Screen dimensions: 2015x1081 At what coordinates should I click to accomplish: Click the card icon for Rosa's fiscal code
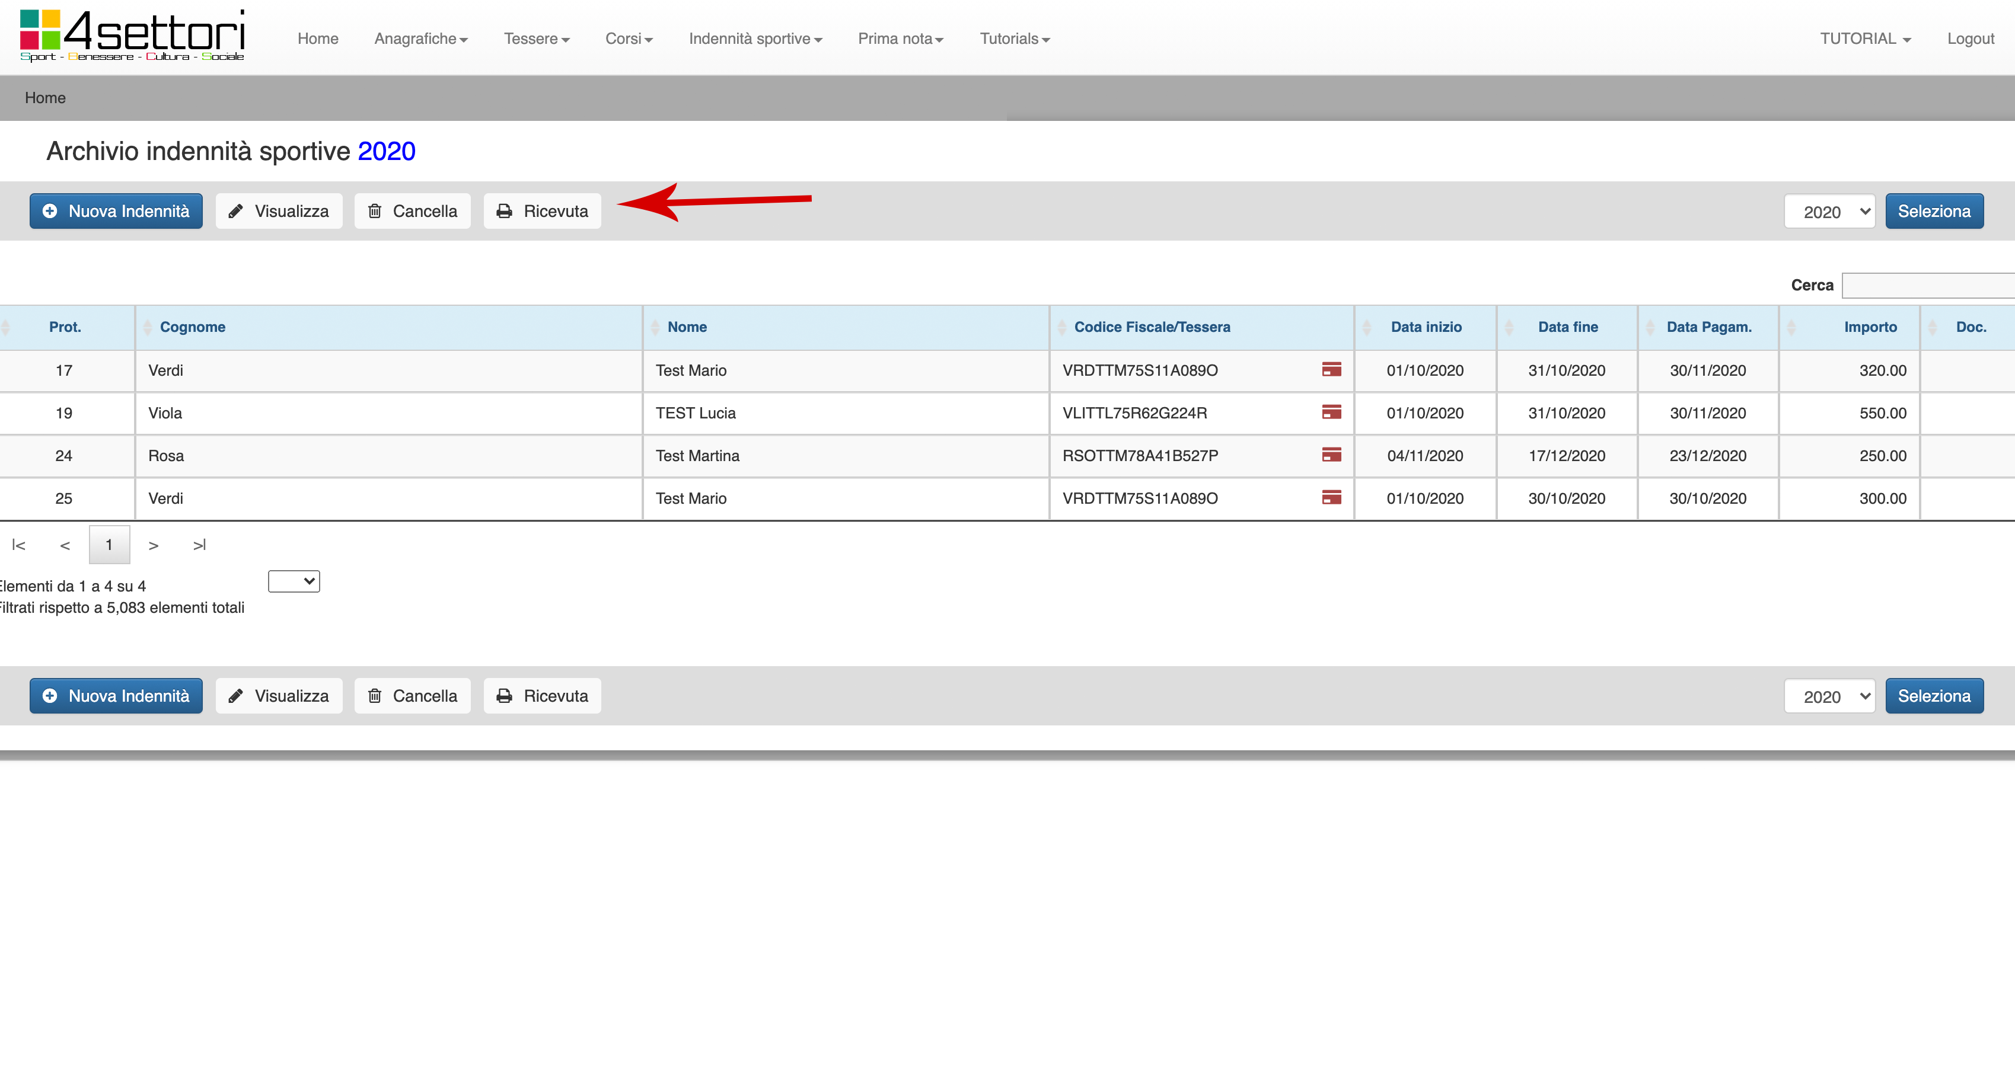tap(1331, 455)
